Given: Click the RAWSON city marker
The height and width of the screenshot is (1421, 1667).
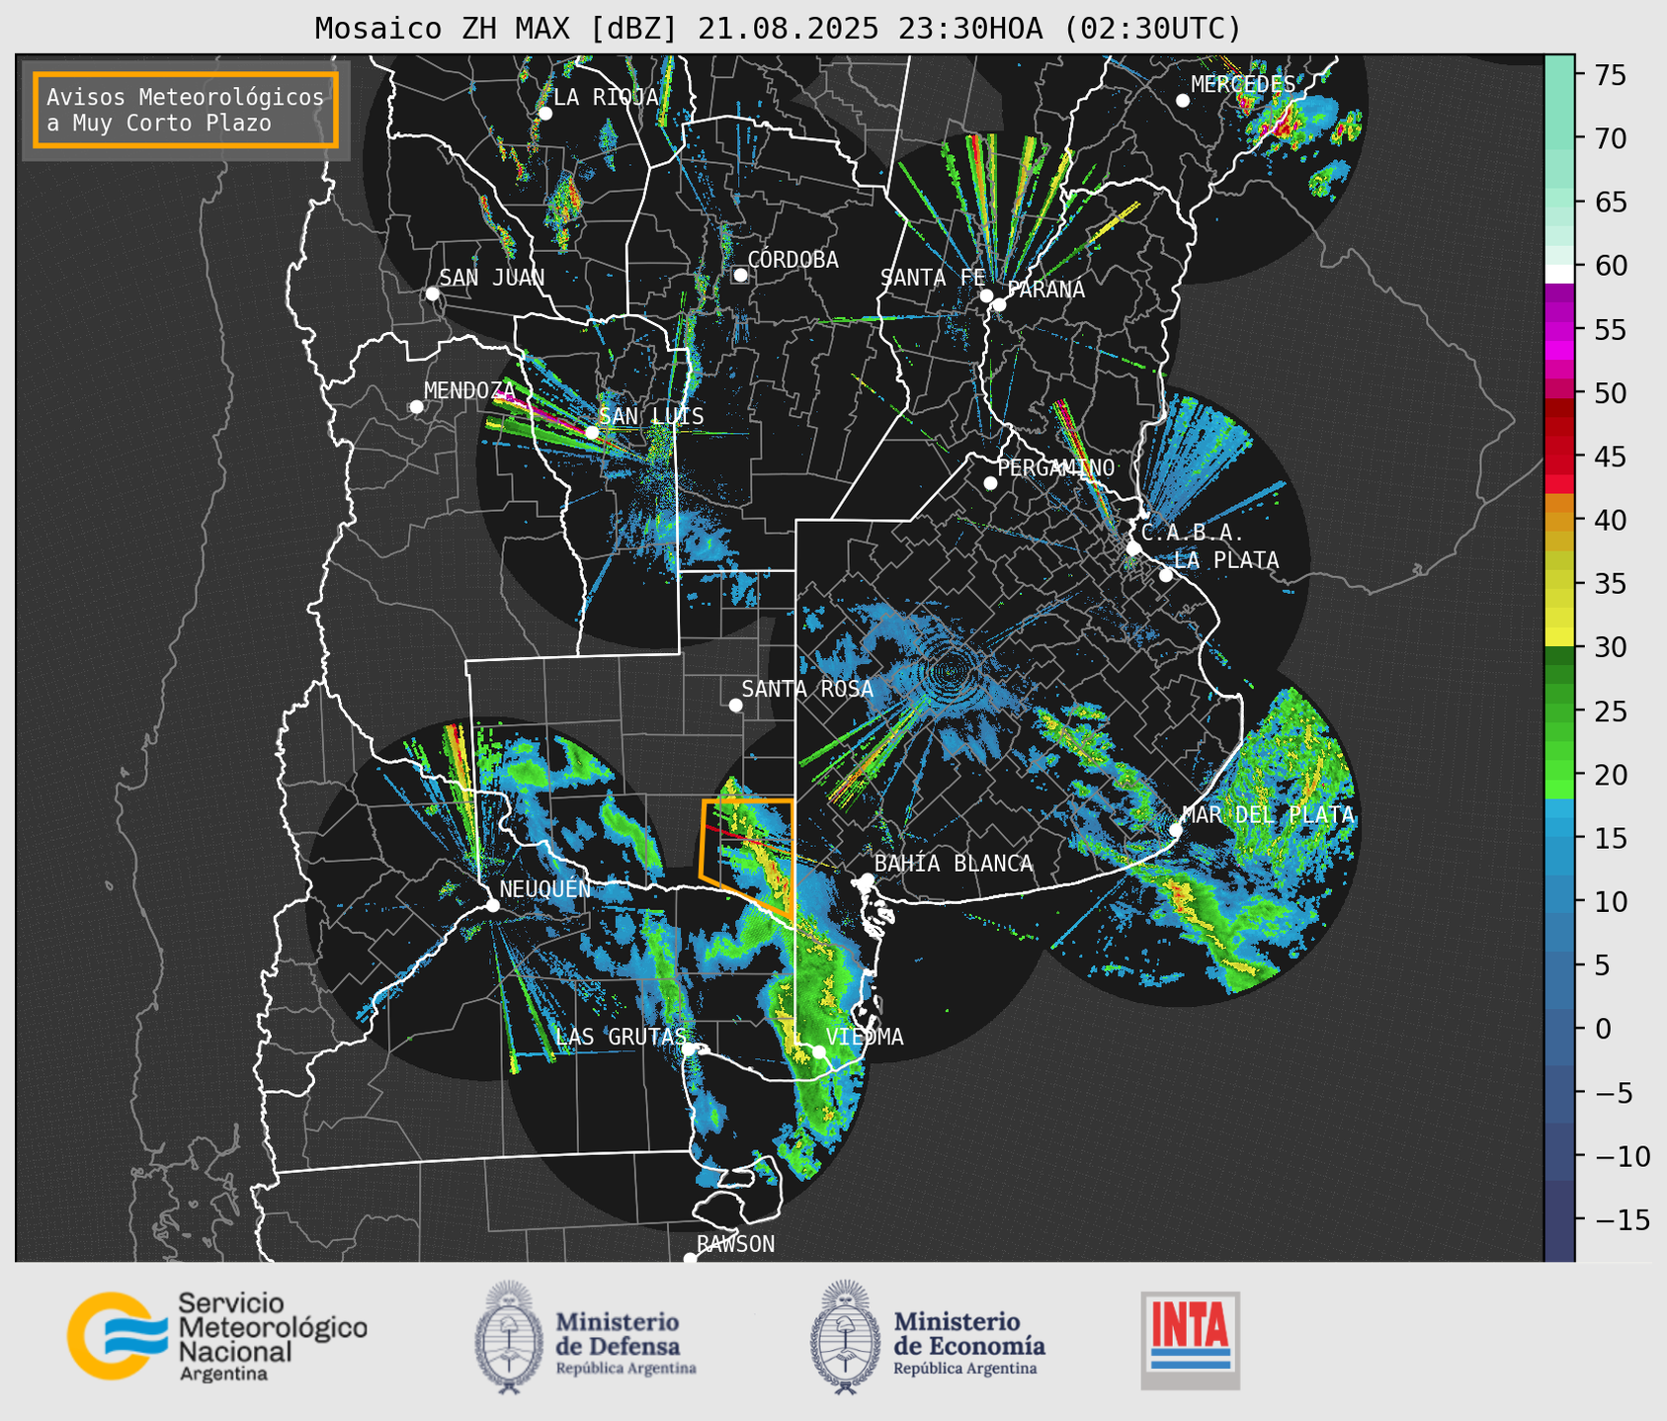Looking at the screenshot, I should [x=690, y=1259].
